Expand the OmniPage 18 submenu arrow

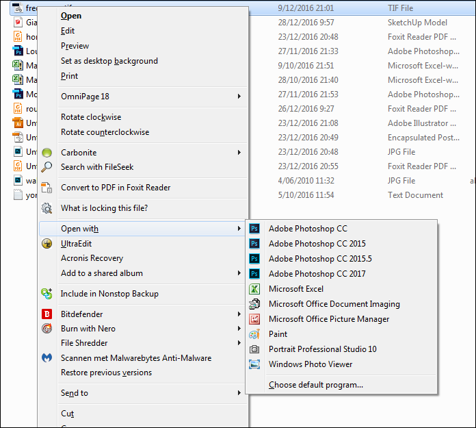click(239, 97)
